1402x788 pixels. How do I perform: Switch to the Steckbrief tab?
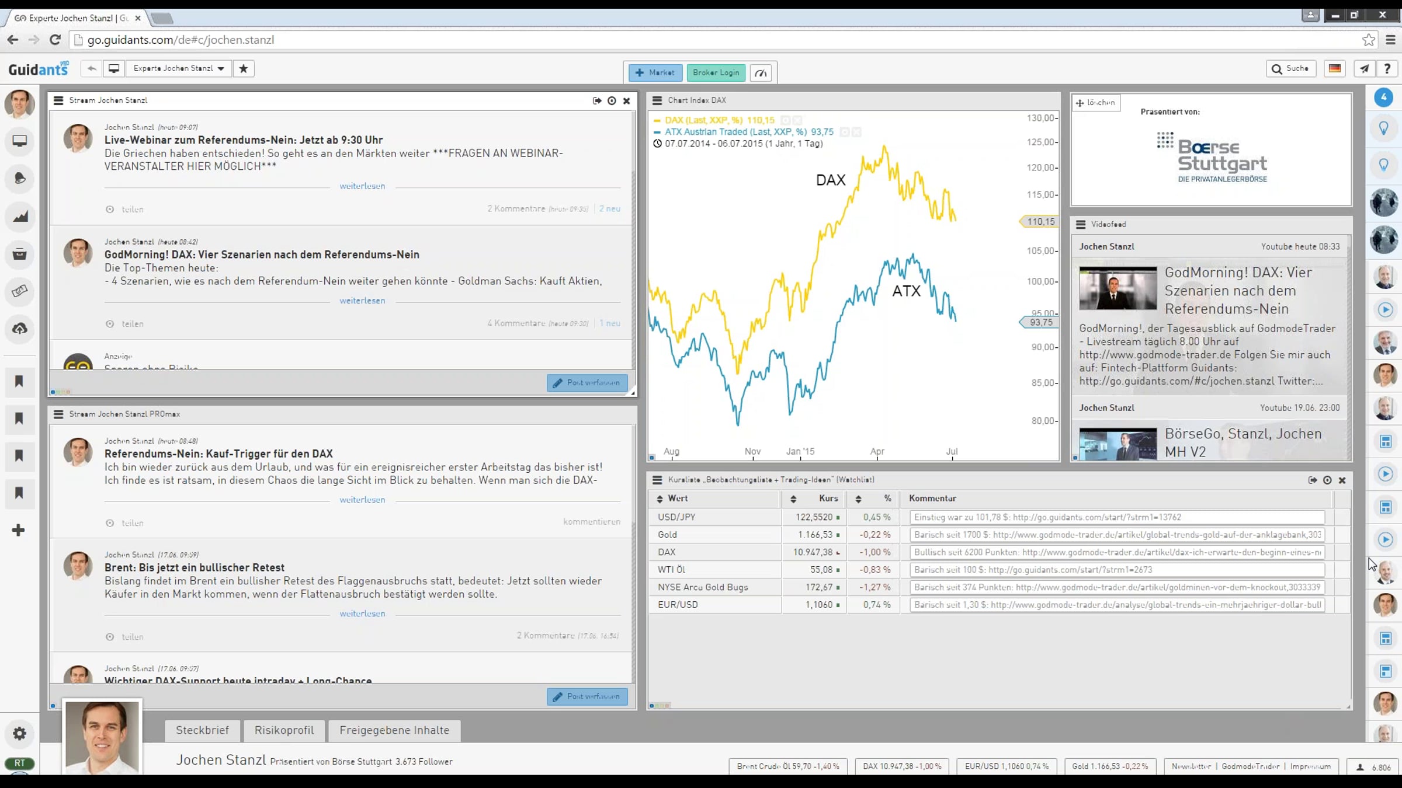click(x=203, y=730)
